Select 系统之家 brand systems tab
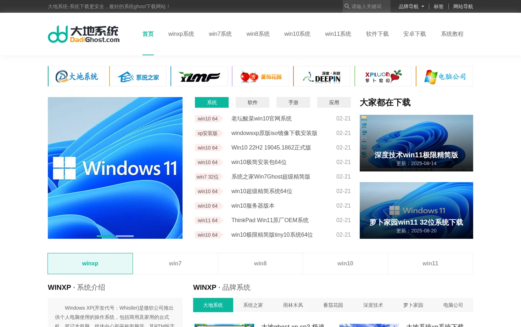 pos(253,305)
